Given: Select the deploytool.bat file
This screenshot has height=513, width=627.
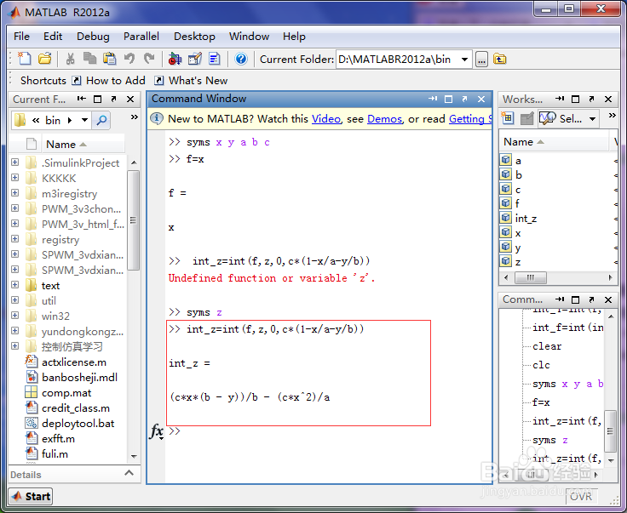Looking at the screenshot, I should click(x=78, y=424).
